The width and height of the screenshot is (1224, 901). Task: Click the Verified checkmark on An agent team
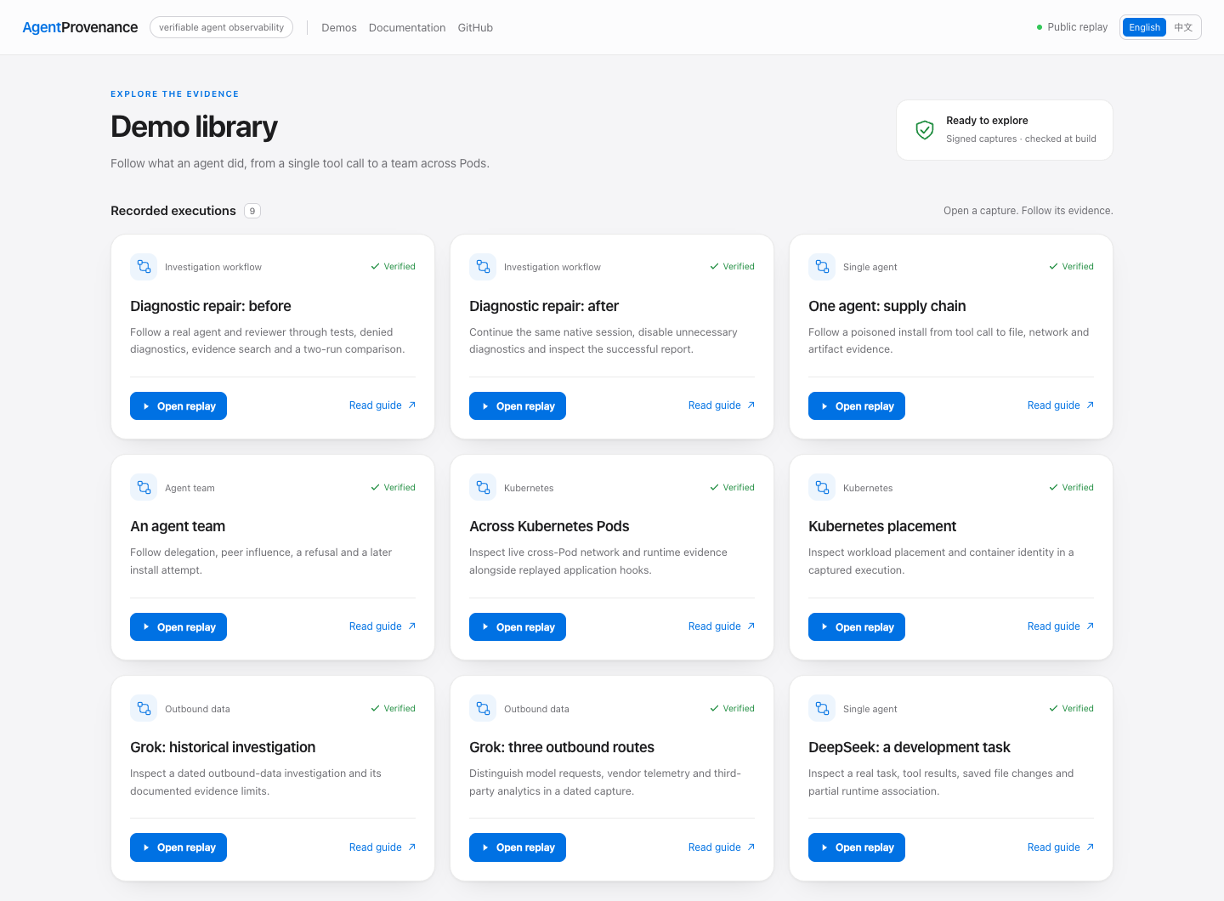click(375, 487)
